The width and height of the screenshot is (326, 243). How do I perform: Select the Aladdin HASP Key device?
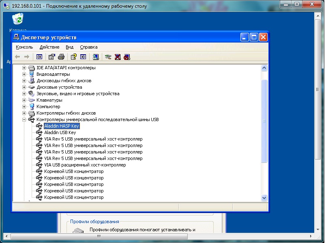tap(62, 126)
